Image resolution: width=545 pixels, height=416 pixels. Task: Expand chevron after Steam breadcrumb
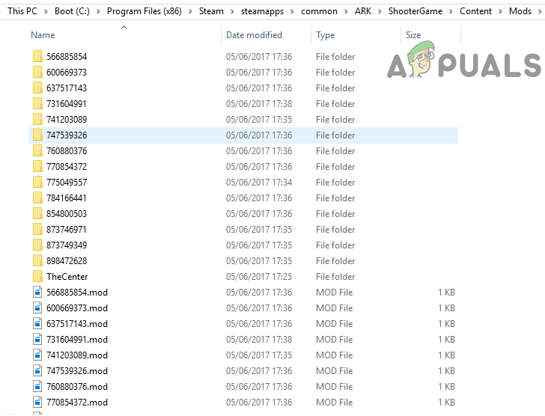pos(233,11)
